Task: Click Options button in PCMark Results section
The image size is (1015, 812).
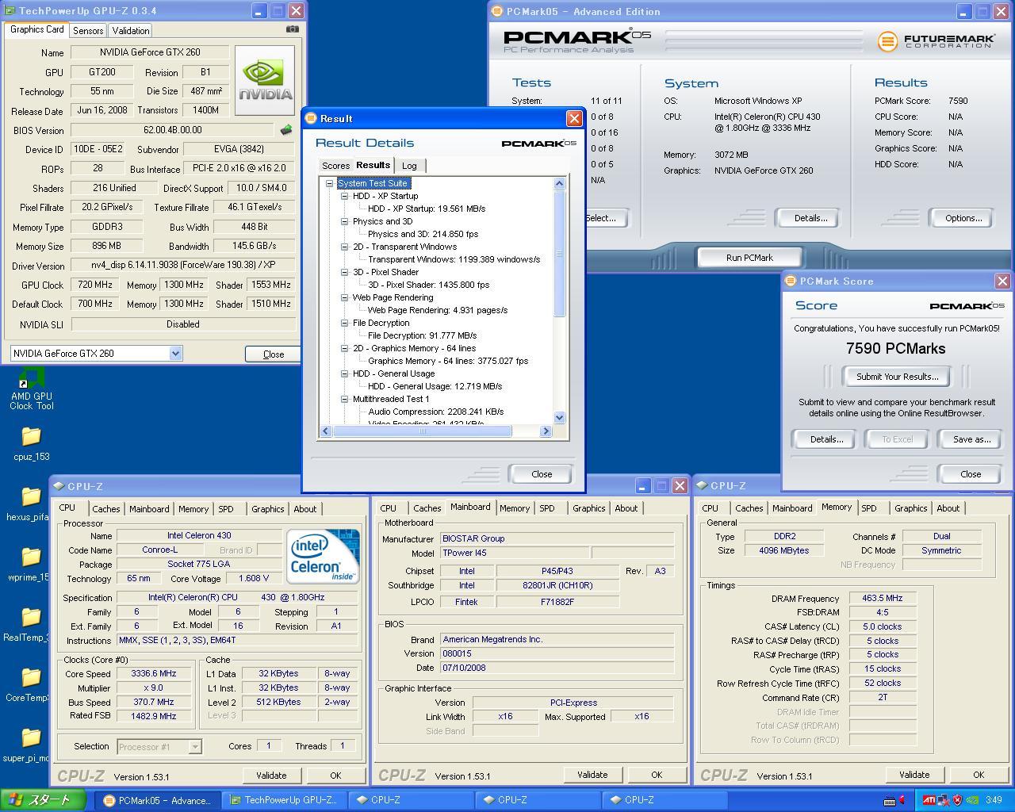Action: pyautogui.click(x=963, y=218)
